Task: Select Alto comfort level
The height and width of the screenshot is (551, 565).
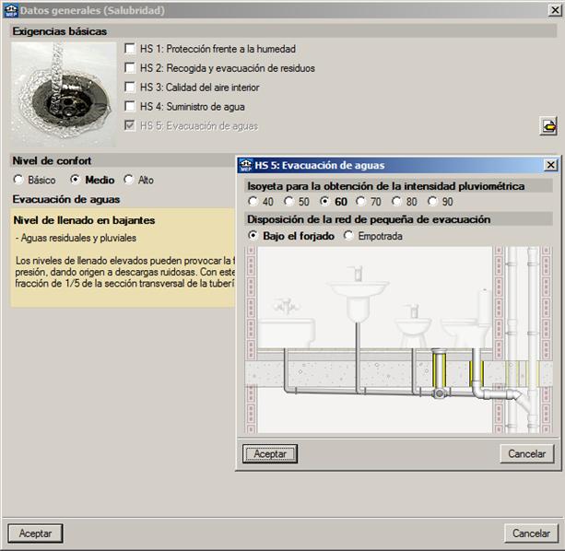Action: (129, 180)
